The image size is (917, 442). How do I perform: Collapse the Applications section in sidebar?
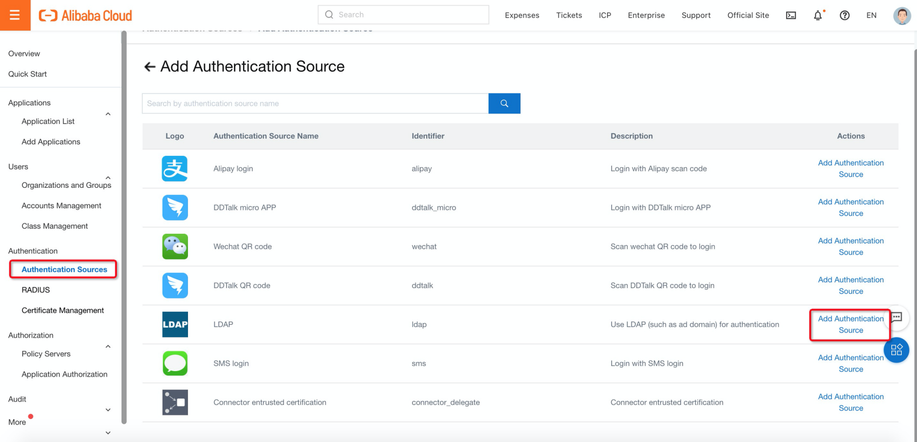pyautogui.click(x=108, y=114)
